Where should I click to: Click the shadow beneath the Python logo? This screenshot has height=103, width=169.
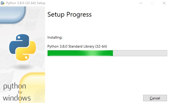(x=23, y=67)
